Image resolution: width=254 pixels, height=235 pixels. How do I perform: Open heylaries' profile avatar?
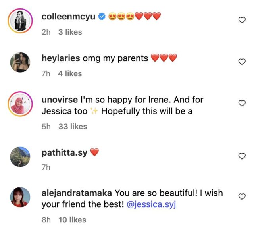click(x=20, y=62)
